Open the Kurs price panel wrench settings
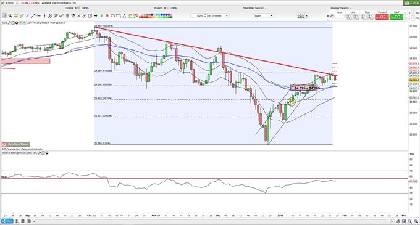Screen dimensions: 420x225 coord(9,23)
